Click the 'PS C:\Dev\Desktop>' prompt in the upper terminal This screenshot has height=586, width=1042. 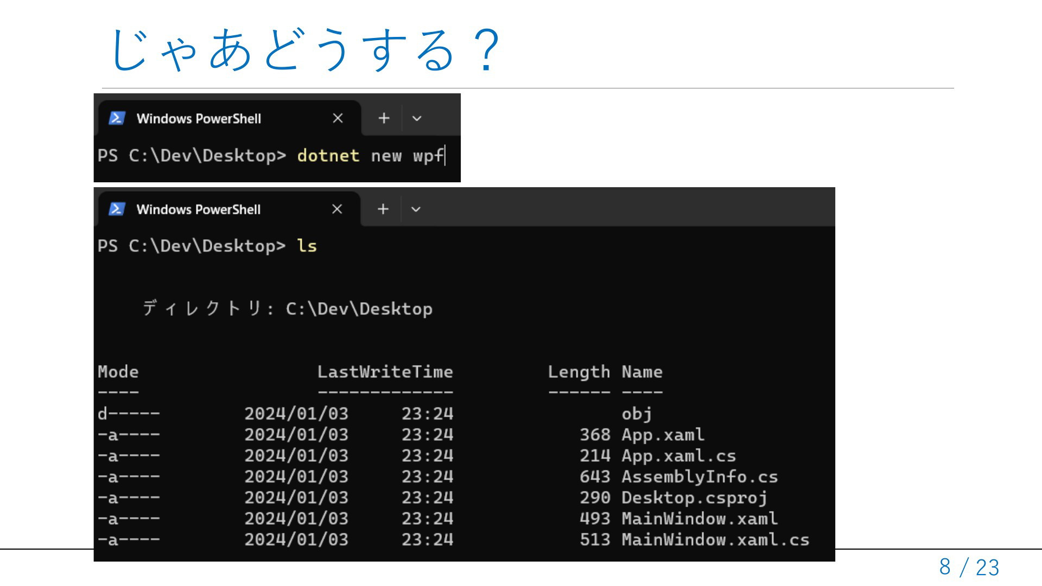click(x=192, y=156)
